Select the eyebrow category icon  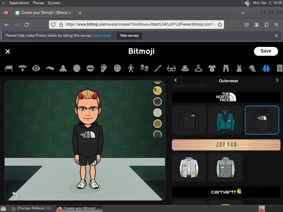(50, 68)
